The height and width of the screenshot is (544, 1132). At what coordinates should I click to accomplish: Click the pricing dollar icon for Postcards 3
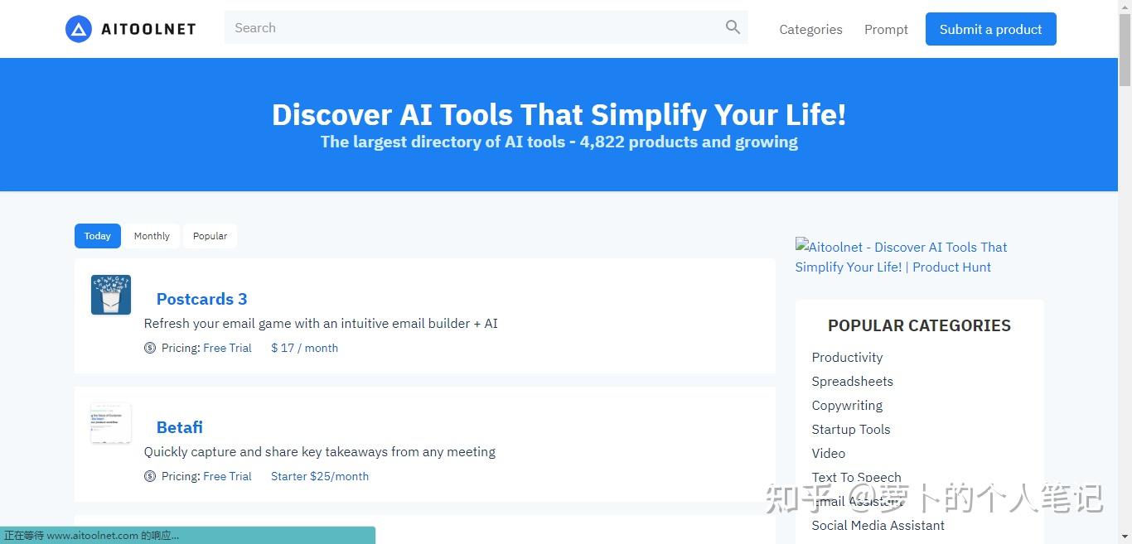(150, 348)
